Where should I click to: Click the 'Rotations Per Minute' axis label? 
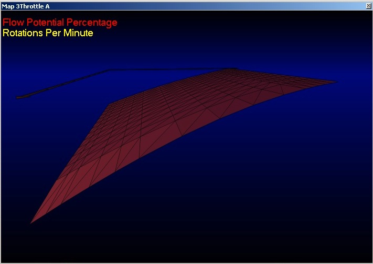coord(48,33)
